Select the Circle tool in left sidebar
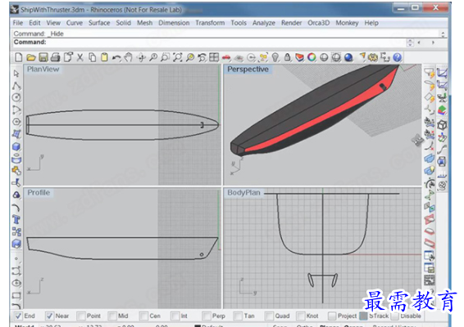Image resolution: width=464 pixels, height=327 pixels. (16, 97)
